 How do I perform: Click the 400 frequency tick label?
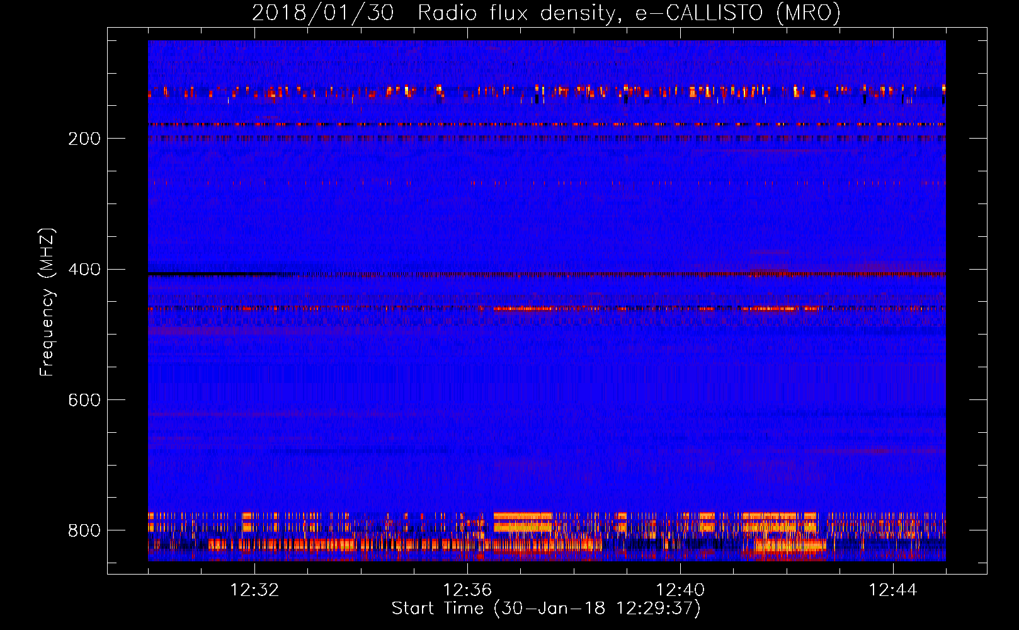pos(84,270)
